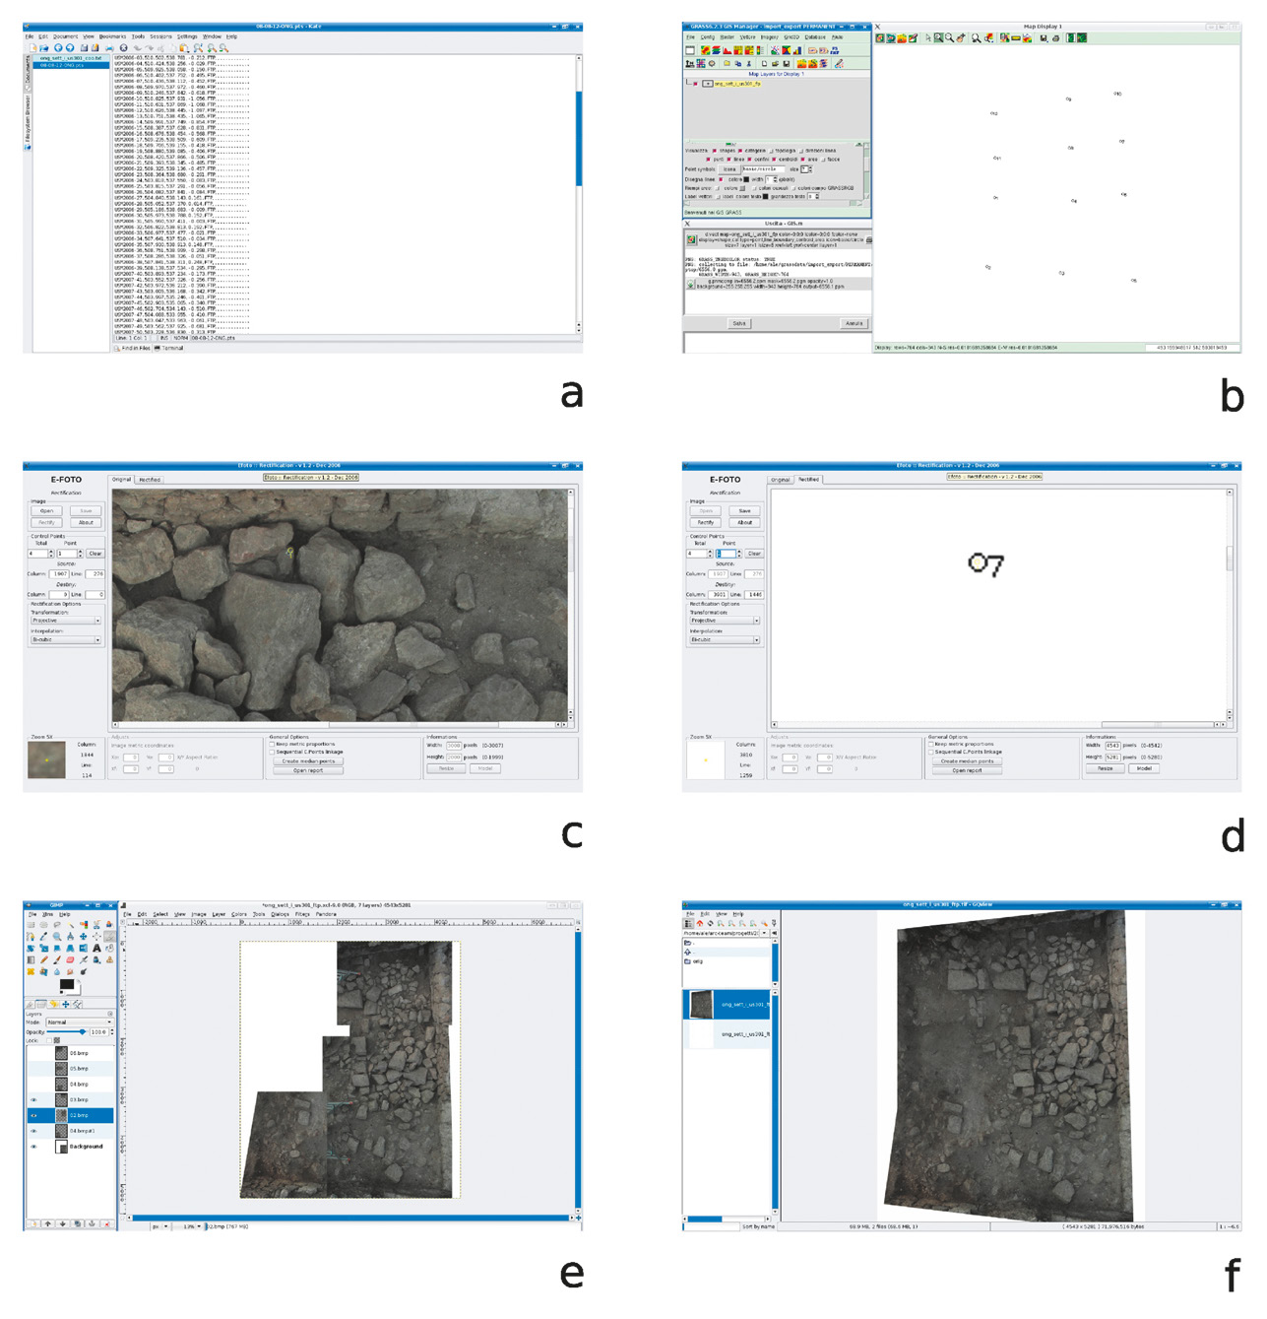The height and width of the screenshot is (1319, 1267).
Task: Toggle the 'centroidi' checkbox in GRASS GIS Manager
Action: pos(774,160)
